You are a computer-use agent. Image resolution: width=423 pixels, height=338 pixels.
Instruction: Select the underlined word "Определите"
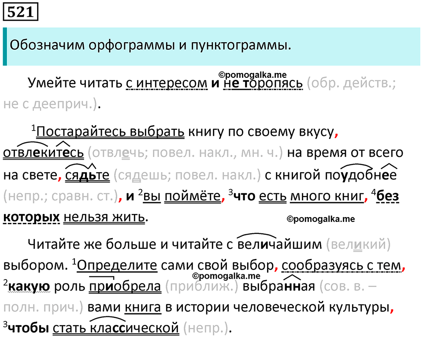point(117,265)
